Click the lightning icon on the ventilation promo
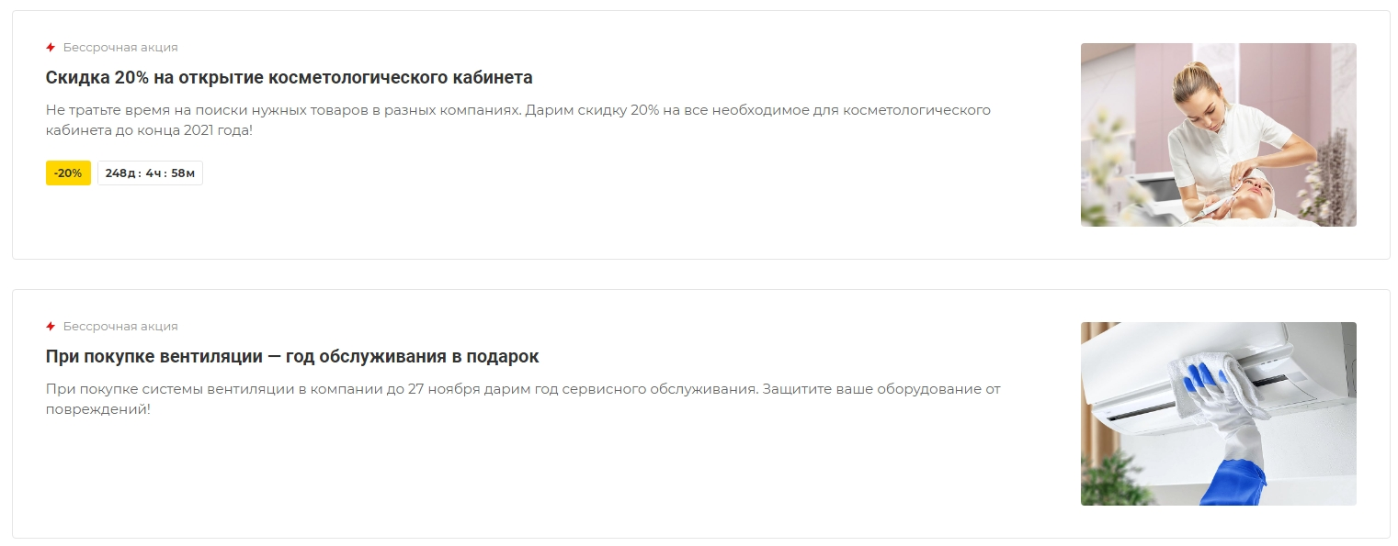 coord(51,327)
